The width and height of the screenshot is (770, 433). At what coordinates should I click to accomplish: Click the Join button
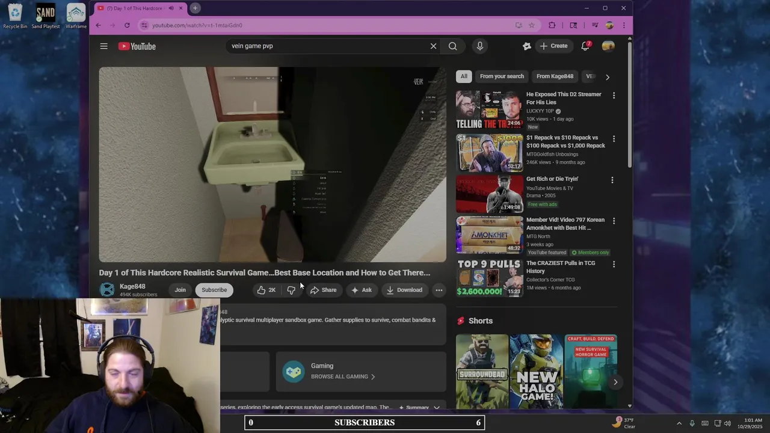180,290
